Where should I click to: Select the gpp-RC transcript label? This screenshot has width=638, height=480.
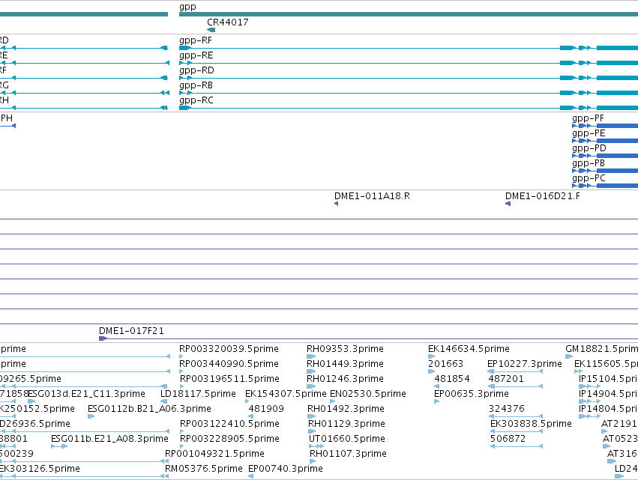pyautogui.click(x=196, y=100)
